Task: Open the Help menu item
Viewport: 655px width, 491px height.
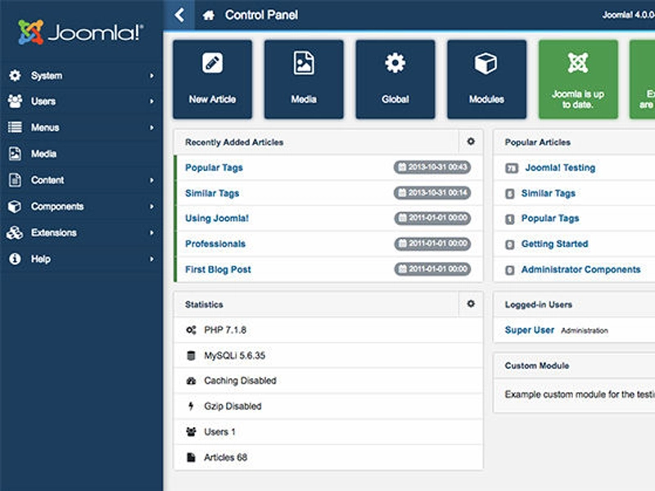Action: coord(81,259)
